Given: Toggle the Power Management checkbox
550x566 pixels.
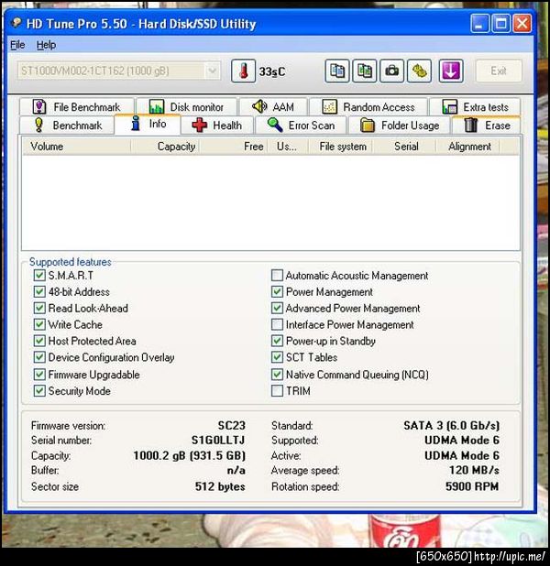Looking at the screenshot, I should [x=277, y=291].
